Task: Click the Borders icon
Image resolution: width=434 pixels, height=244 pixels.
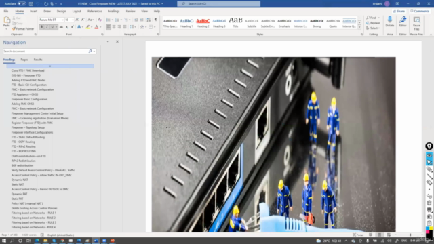Action: click(151, 27)
